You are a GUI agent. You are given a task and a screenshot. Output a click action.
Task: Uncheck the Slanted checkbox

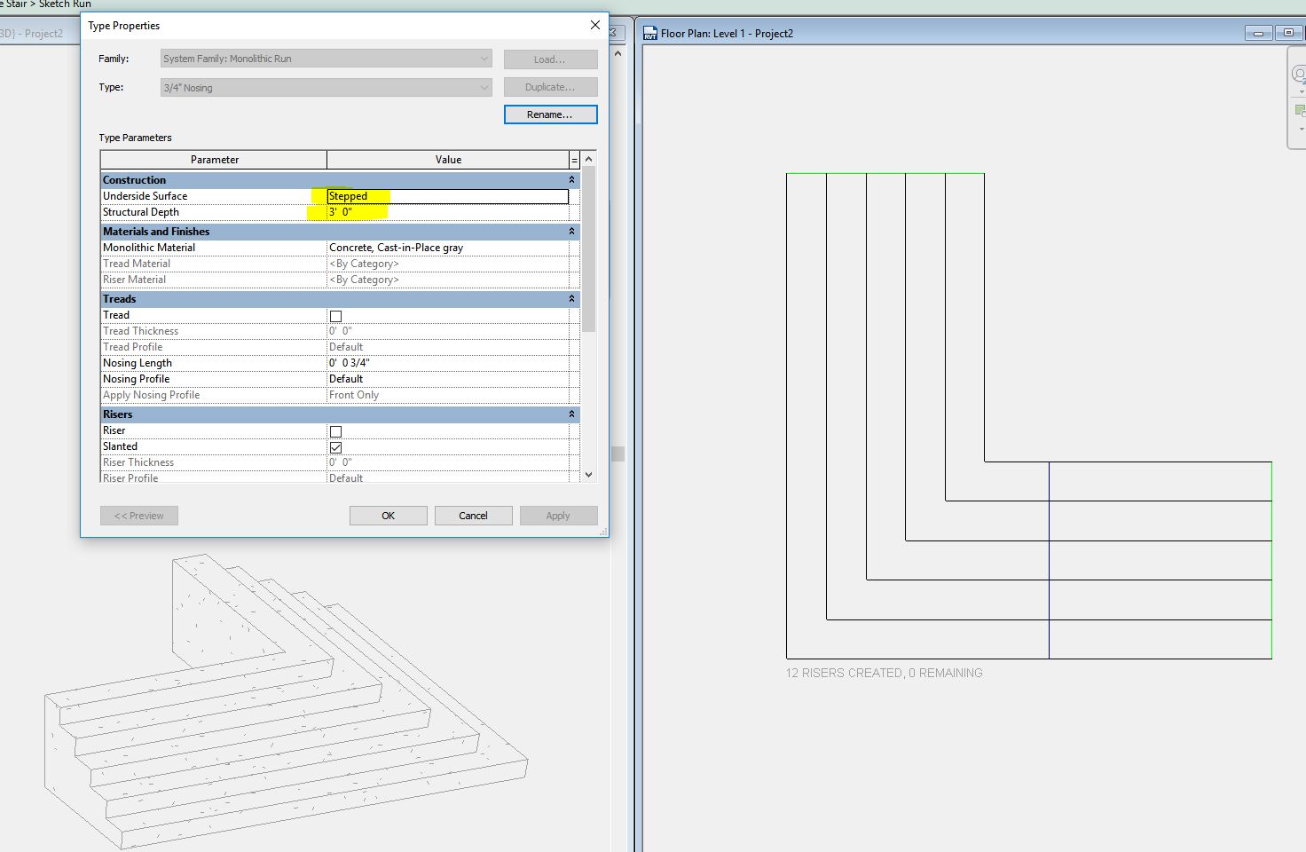pyautogui.click(x=335, y=447)
